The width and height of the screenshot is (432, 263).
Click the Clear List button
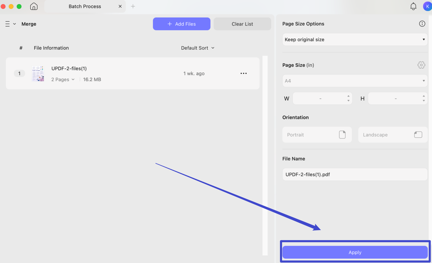[242, 24]
